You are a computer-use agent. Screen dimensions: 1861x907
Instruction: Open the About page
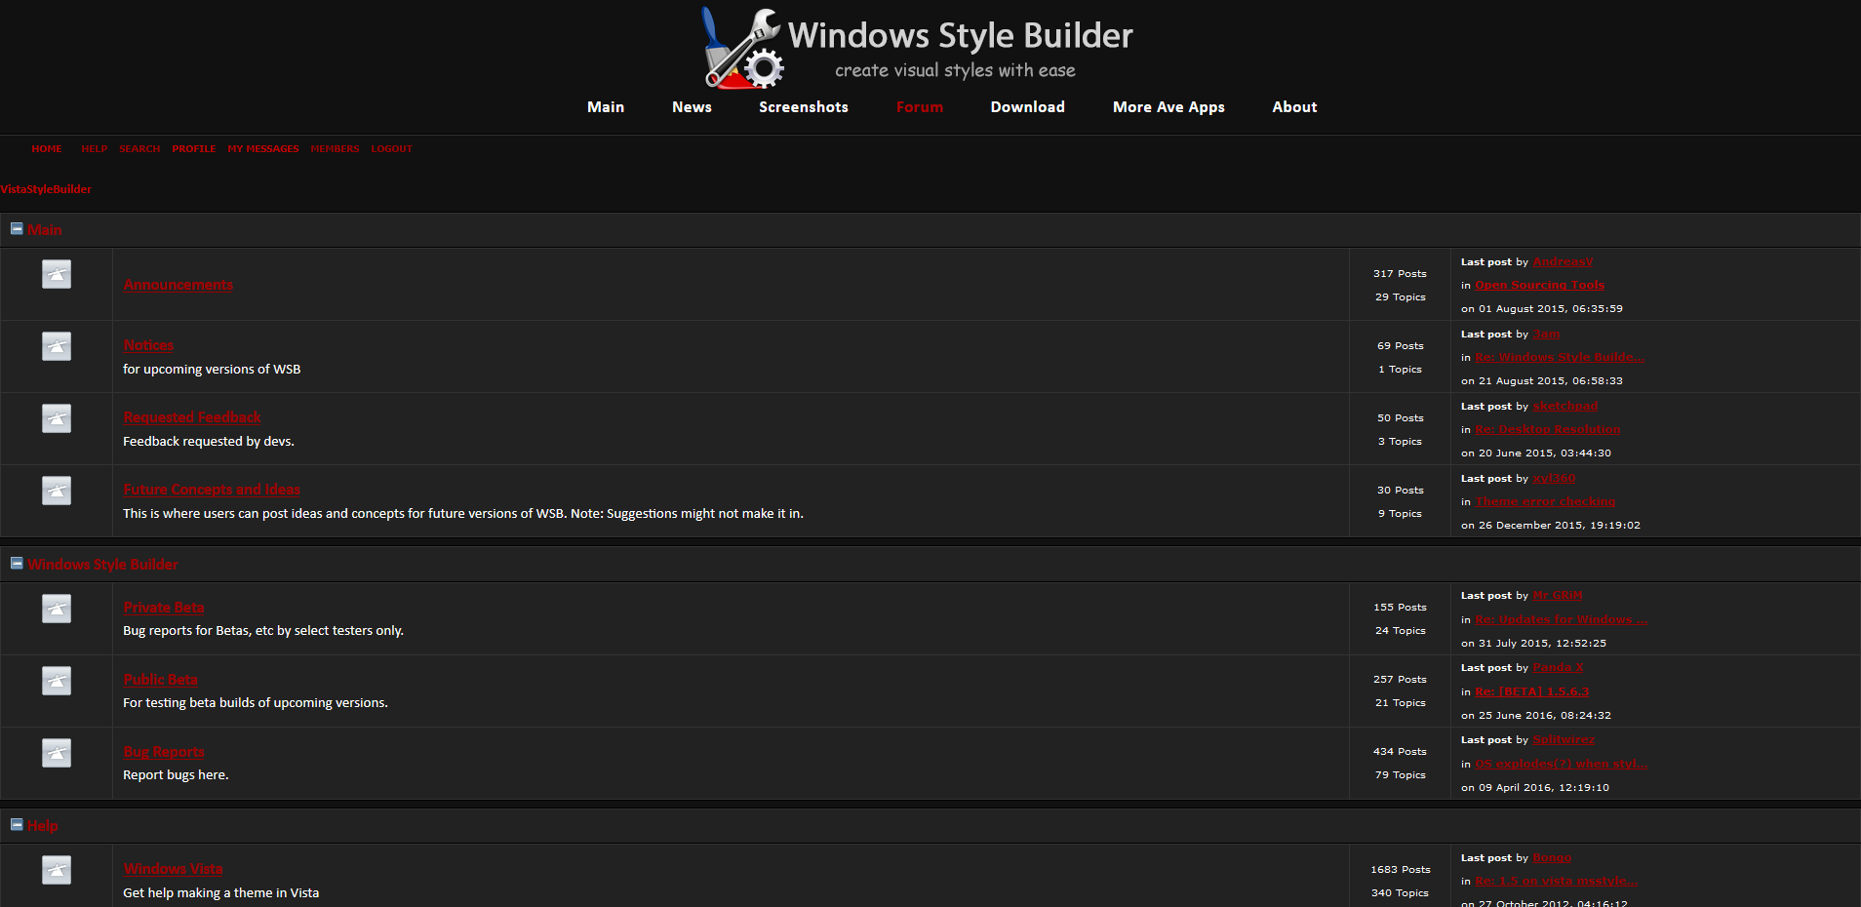coord(1294,107)
